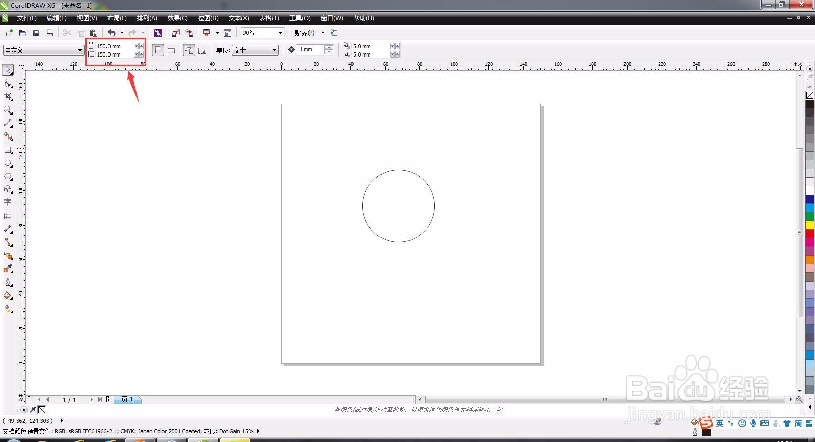Select the Rectangle tool
The height and width of the screenshot is (442, 815).
click(x=8, y=150)
